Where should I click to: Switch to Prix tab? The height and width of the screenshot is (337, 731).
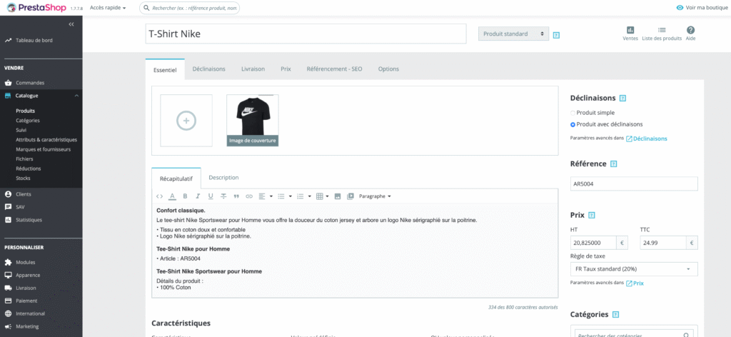tap(286, 69)
